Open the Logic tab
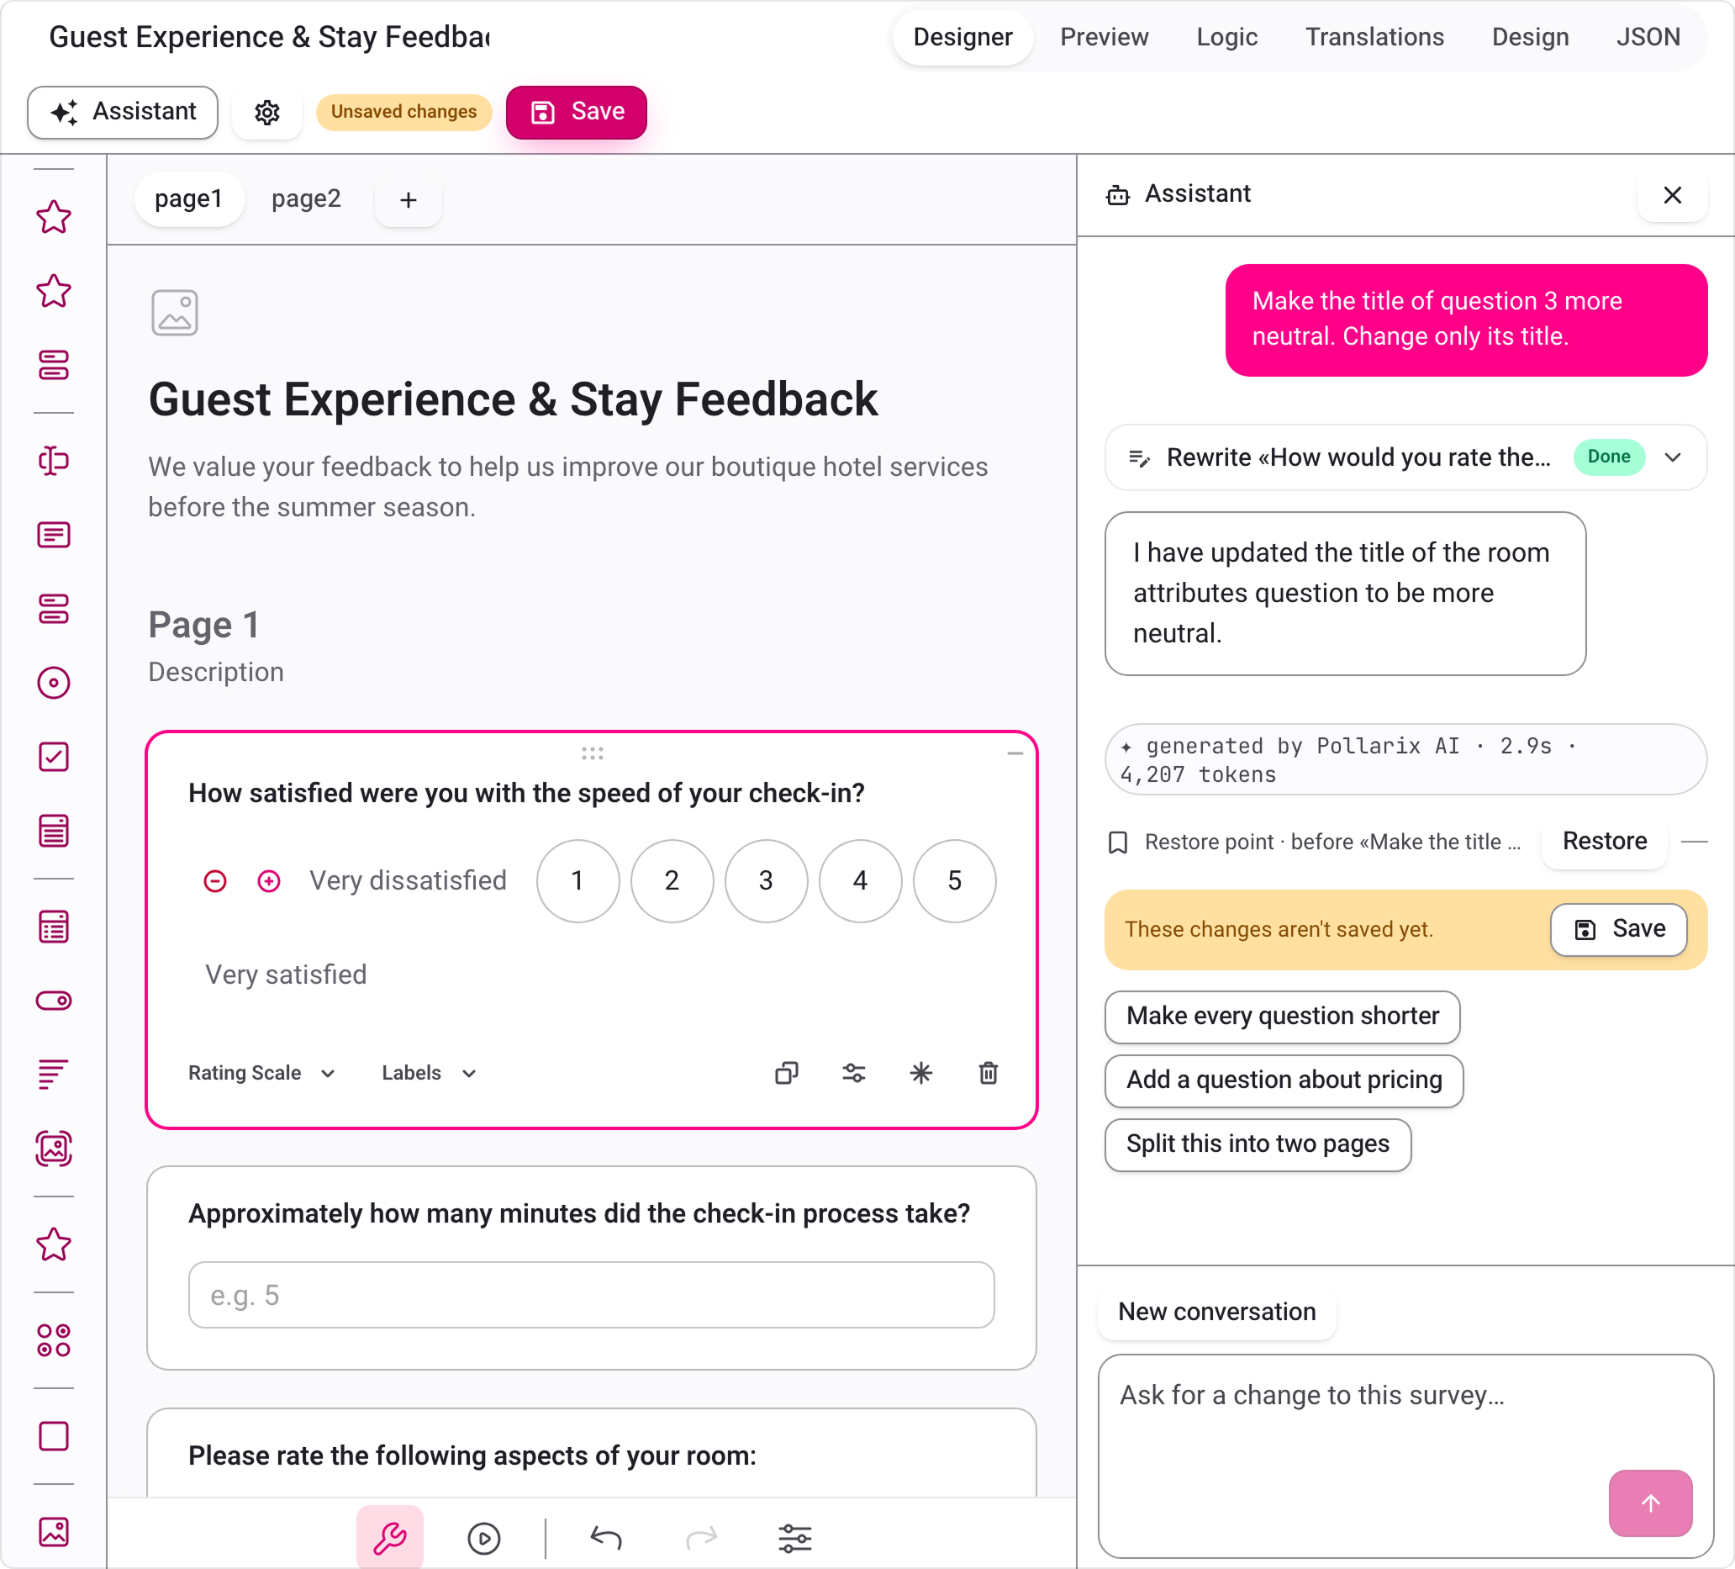Screen dimensions: 1735x1569 click(1226, 37)
